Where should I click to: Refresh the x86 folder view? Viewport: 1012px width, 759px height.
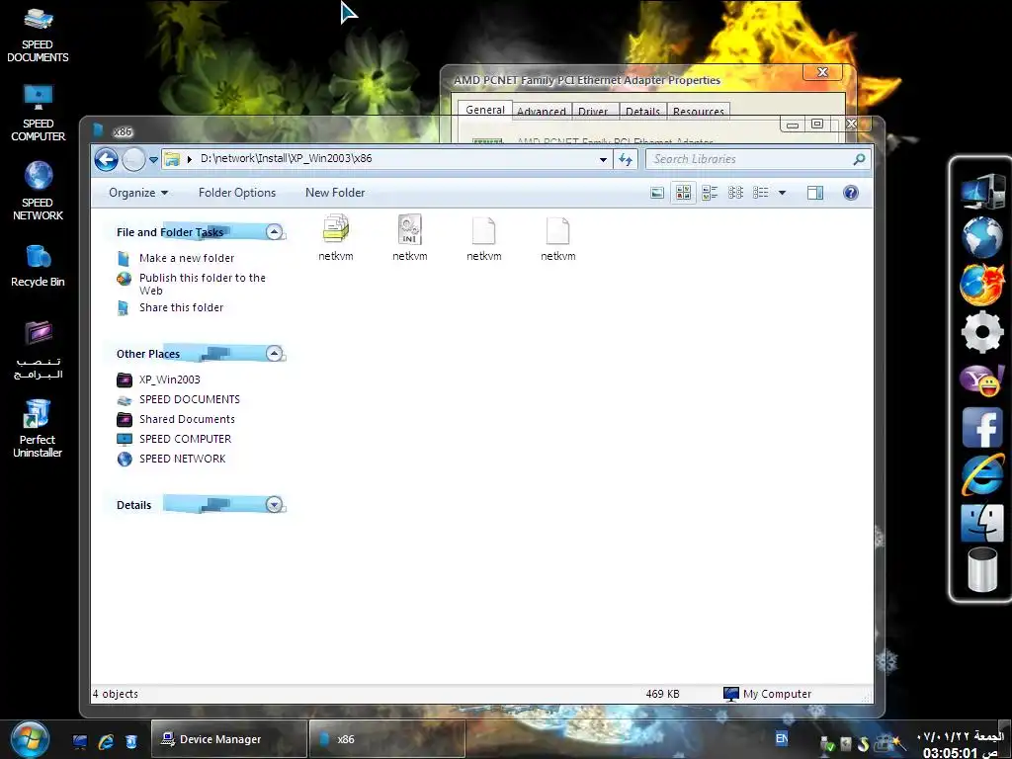626,159
